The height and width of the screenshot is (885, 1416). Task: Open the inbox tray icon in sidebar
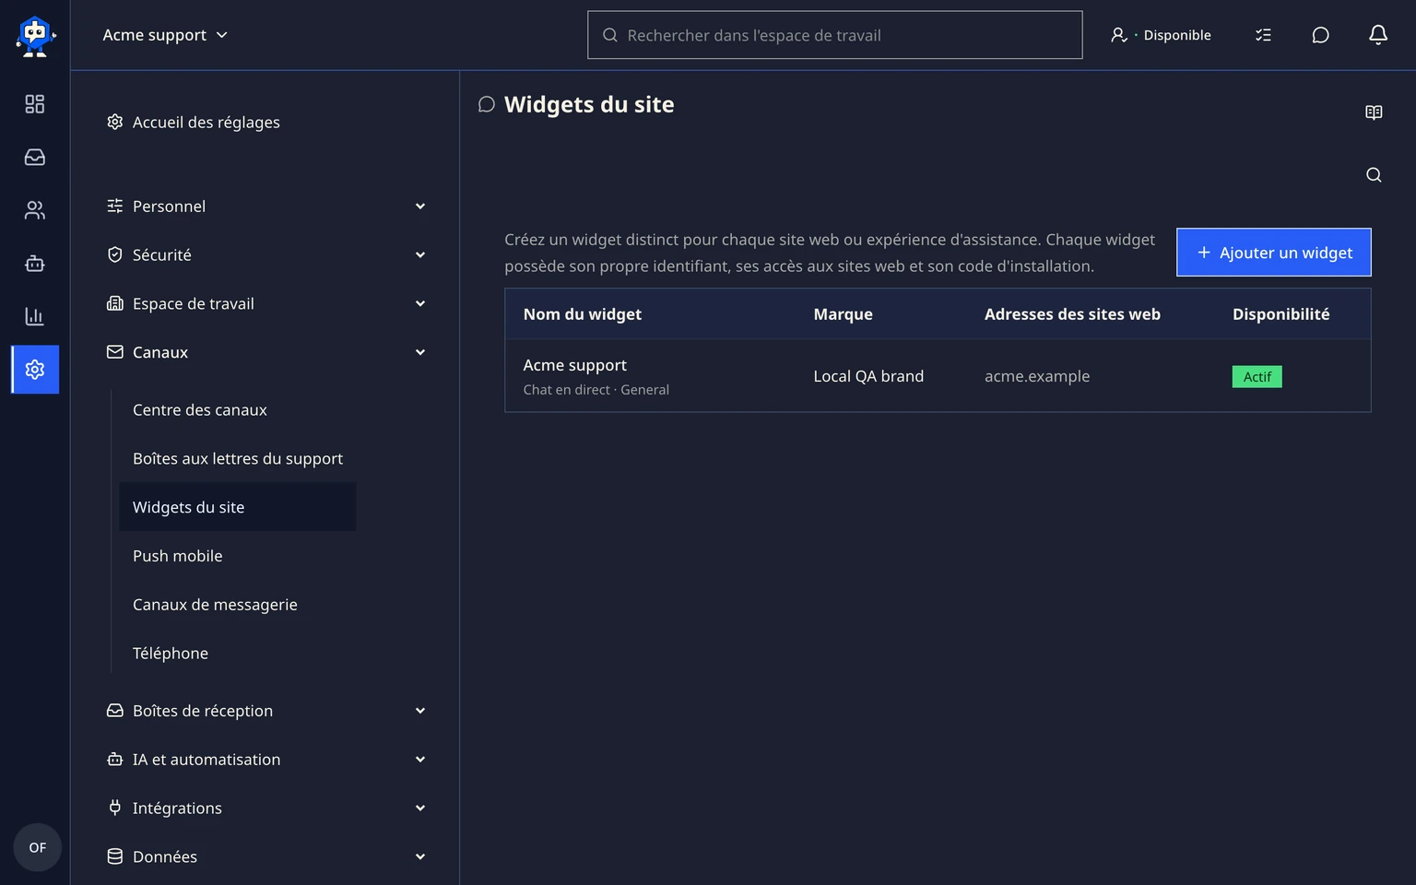[35, 158]
